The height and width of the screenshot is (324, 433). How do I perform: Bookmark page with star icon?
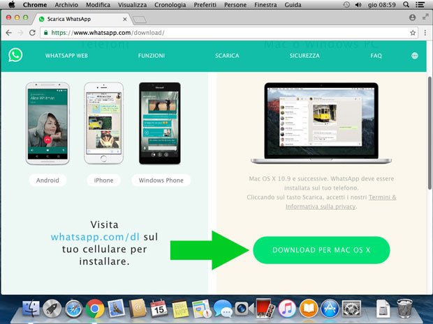tap(413, 33)
